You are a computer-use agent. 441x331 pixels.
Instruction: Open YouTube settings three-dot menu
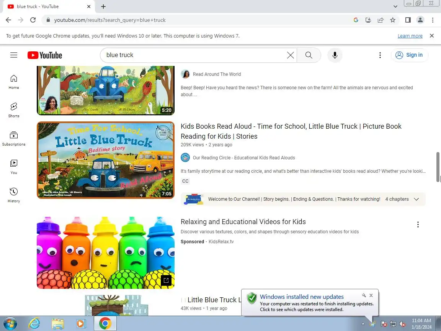click(380, 55)
